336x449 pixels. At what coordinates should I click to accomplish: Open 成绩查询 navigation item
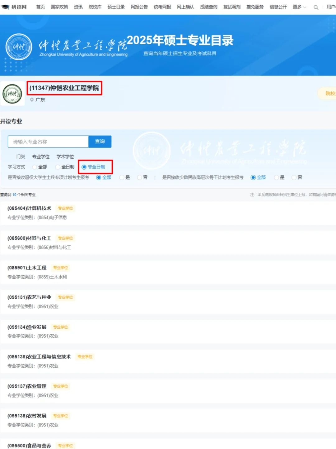click(209, 7)
